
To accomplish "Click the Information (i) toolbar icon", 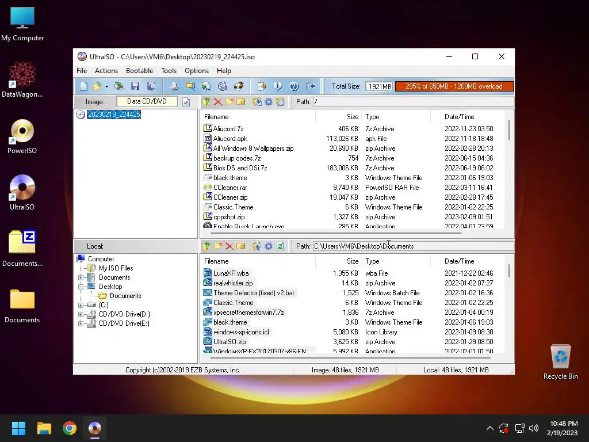I will tap(278, 86).
